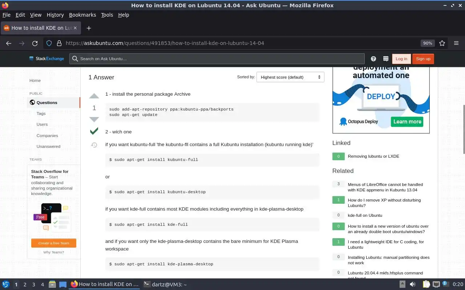The image size is (465, 290).
Task: Open Questions in sidebar
Action: (x=53, y=103)
